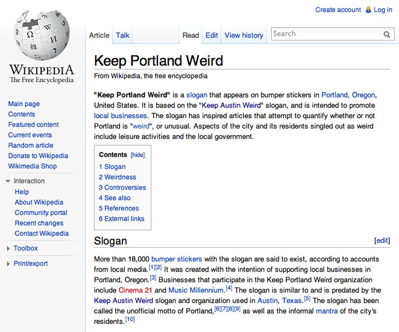
Task: Click citation [6]
Action: pyautogui.click(x=218, y=309)
